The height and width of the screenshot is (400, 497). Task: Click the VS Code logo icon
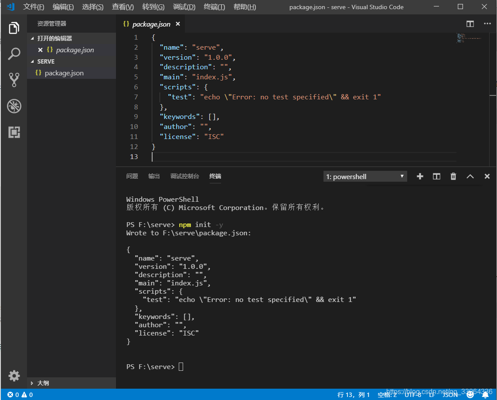(10, 7)
